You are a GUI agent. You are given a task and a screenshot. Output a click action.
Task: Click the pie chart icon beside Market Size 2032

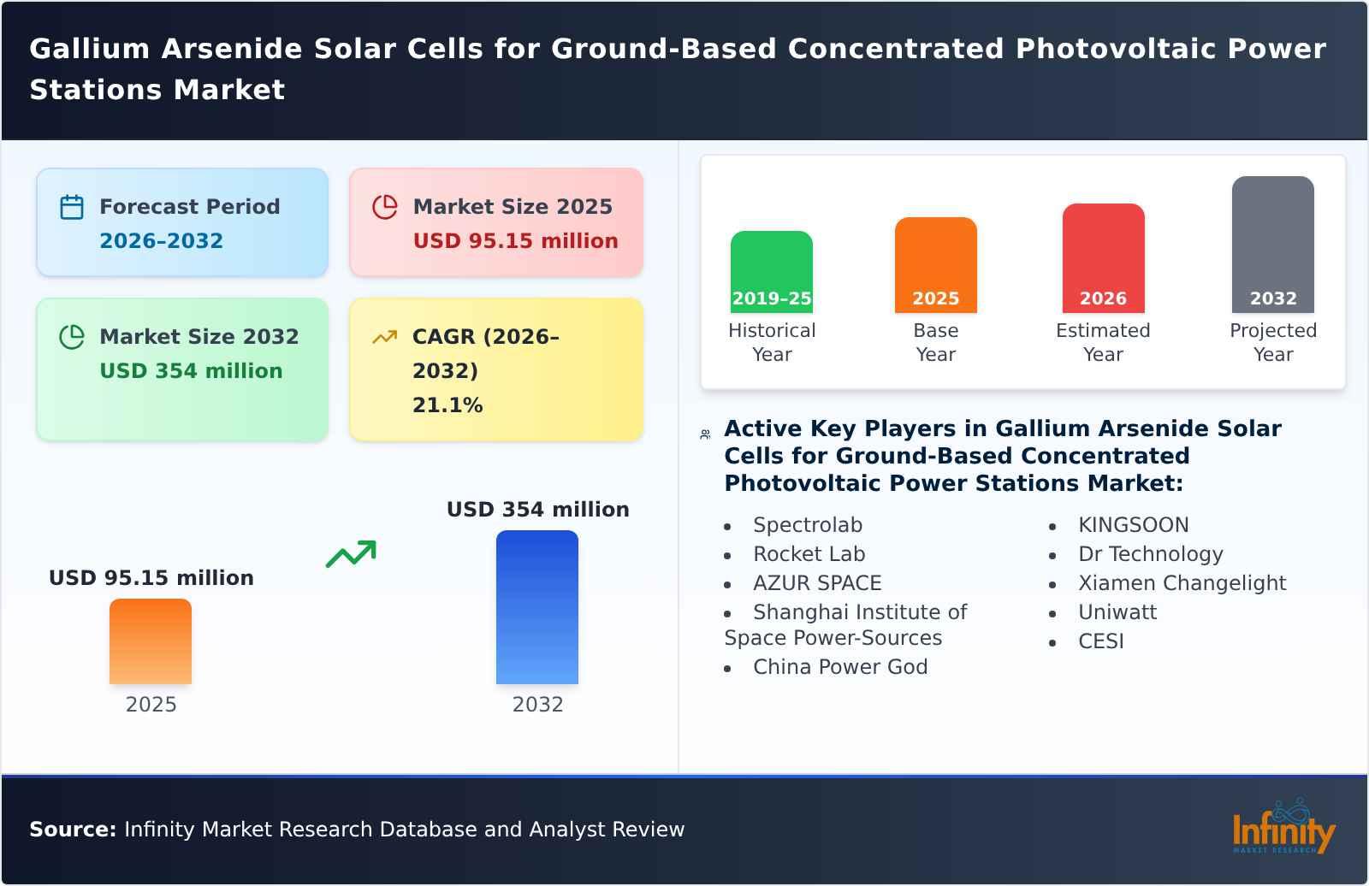pos(72,337)
